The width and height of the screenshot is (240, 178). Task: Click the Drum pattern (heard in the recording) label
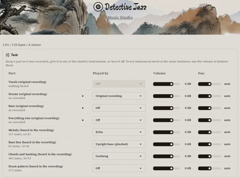[36, 166]
